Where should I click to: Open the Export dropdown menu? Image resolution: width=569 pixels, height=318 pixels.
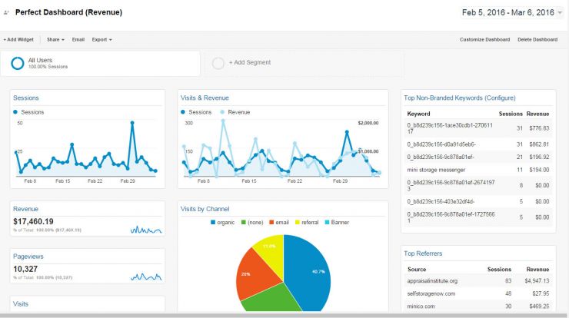pos(101,39)
